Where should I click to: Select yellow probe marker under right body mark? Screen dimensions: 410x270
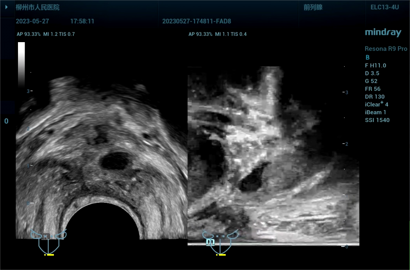(221, 255)
